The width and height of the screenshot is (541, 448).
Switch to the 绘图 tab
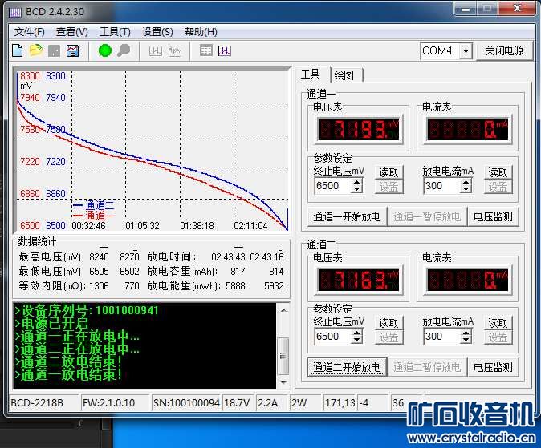coord(344,75)
